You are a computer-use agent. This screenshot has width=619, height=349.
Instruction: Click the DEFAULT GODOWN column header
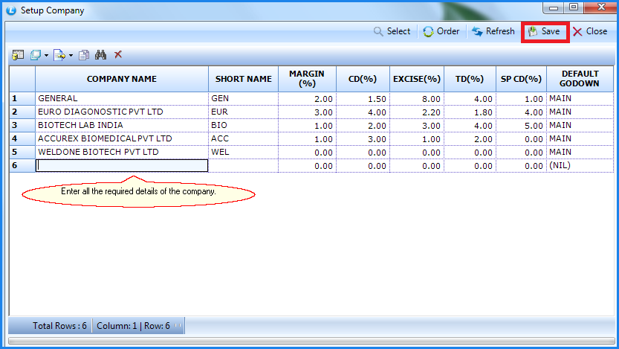(x=580, y=79)
